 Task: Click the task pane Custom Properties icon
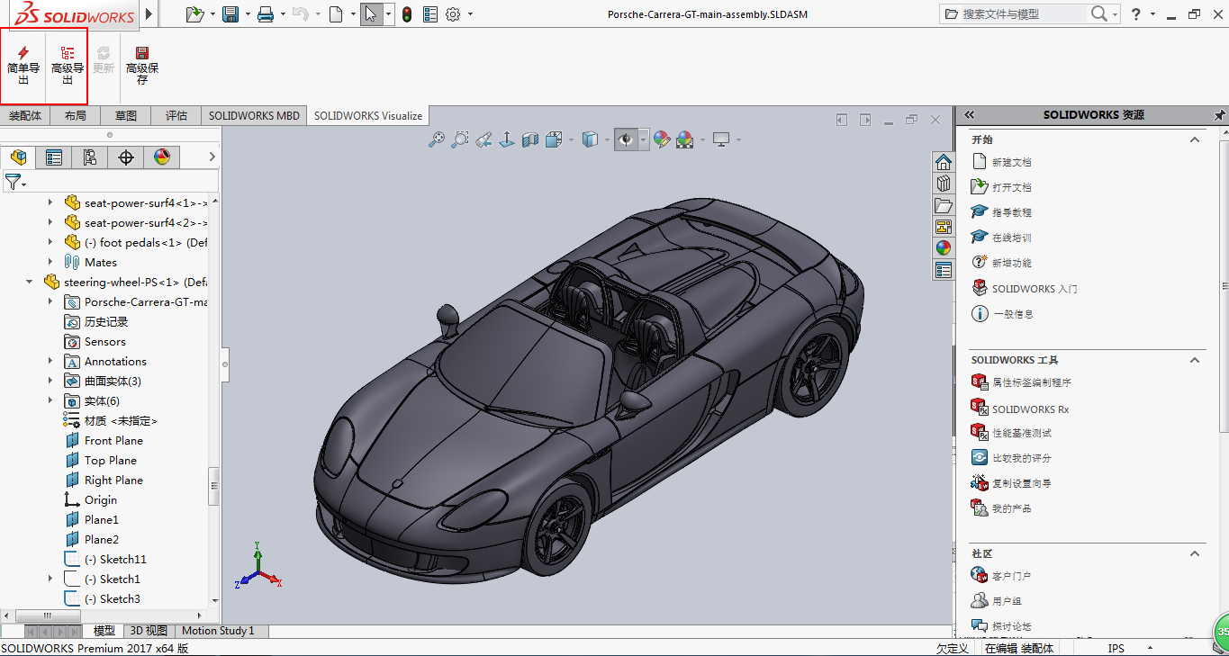coord(943,270)
